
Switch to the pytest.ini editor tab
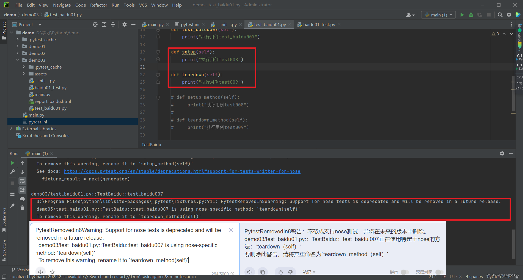190,24
